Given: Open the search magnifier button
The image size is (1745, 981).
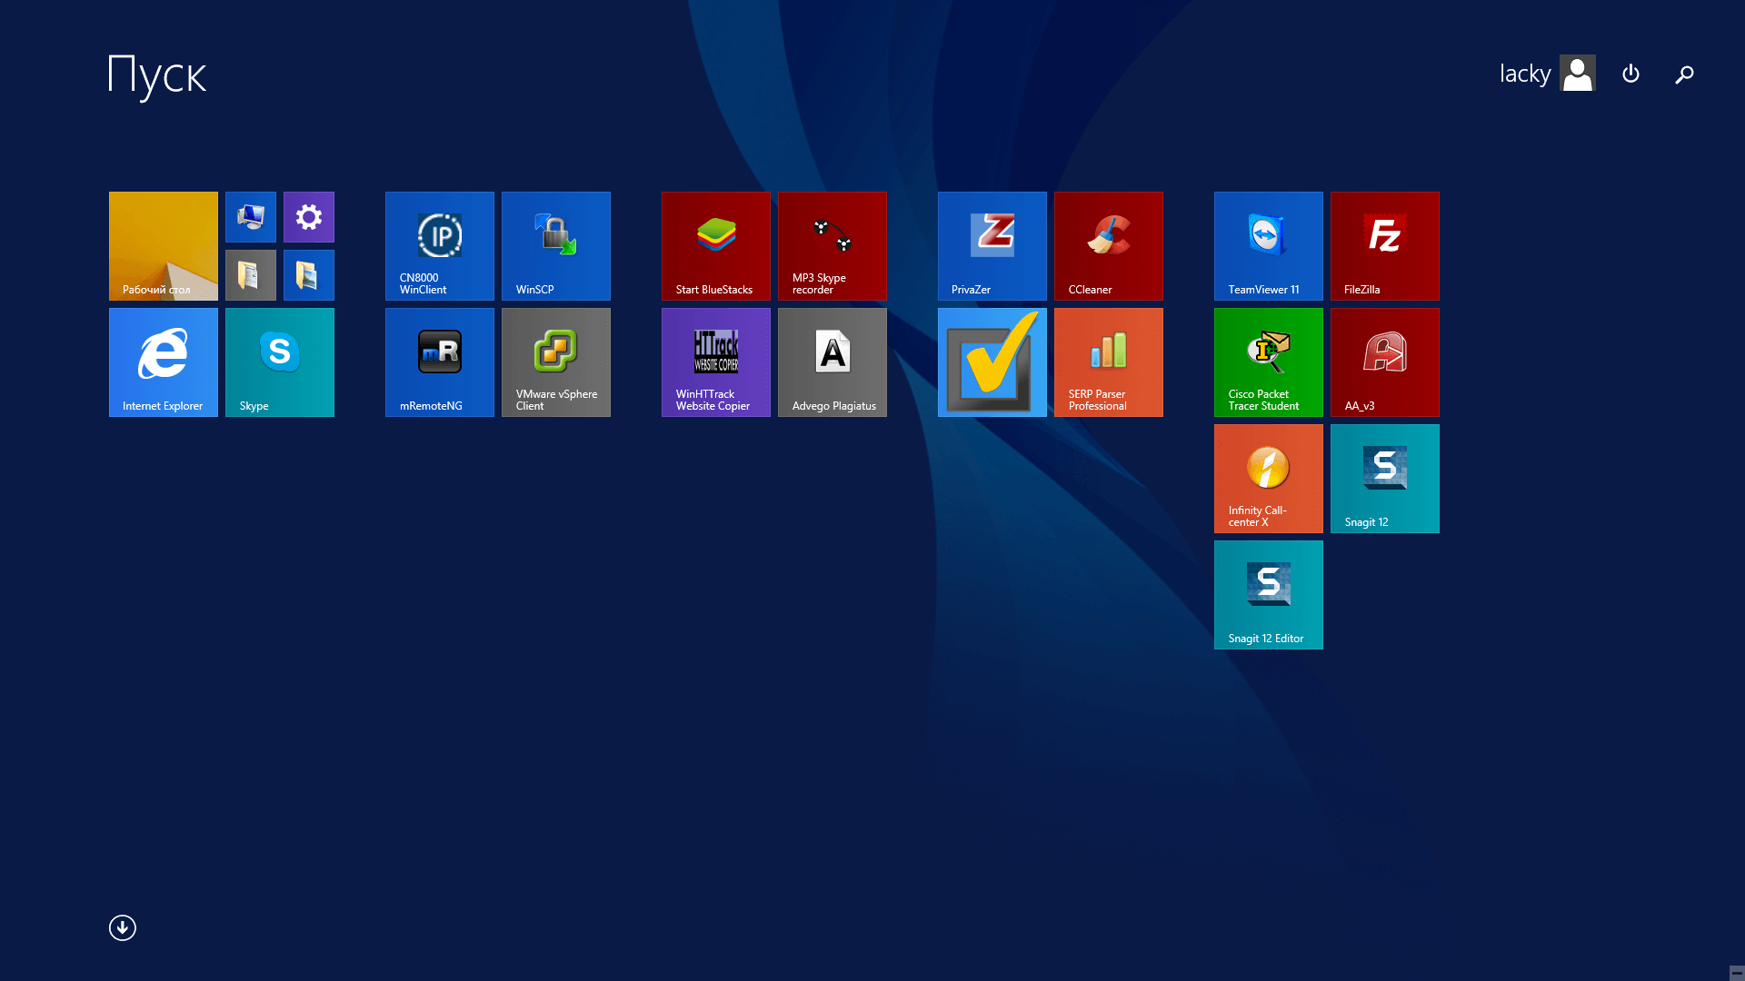Looking at the screenshot, I should 1684,74.
